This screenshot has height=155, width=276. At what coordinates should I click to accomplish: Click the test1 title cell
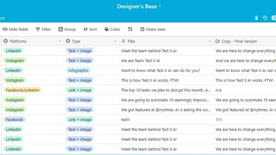pyautogui.click(x=166, y=120)
